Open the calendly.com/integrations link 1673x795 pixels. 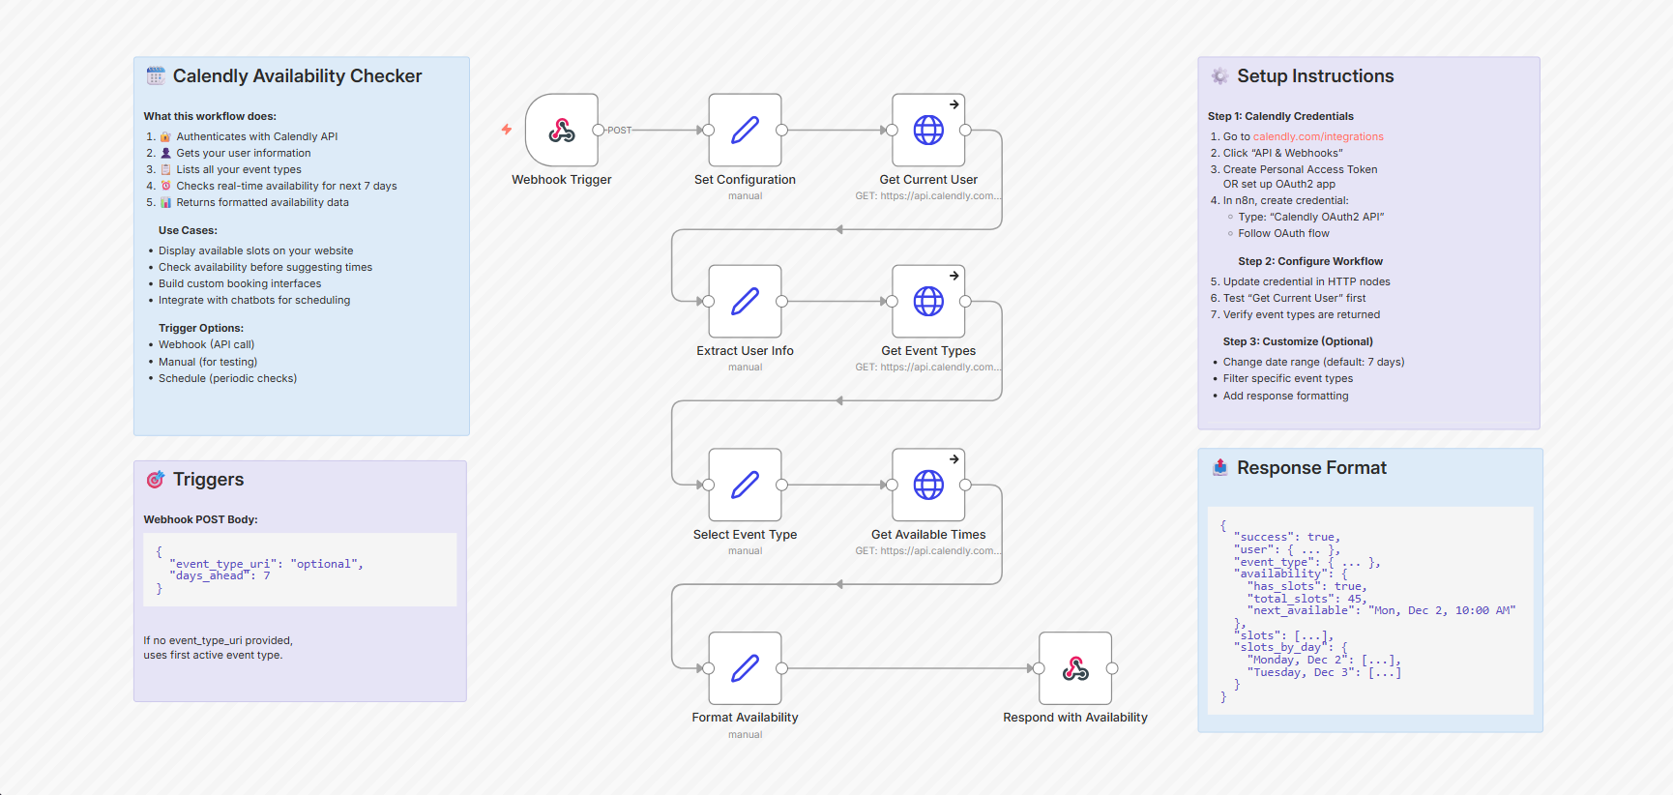point(1318,136)
